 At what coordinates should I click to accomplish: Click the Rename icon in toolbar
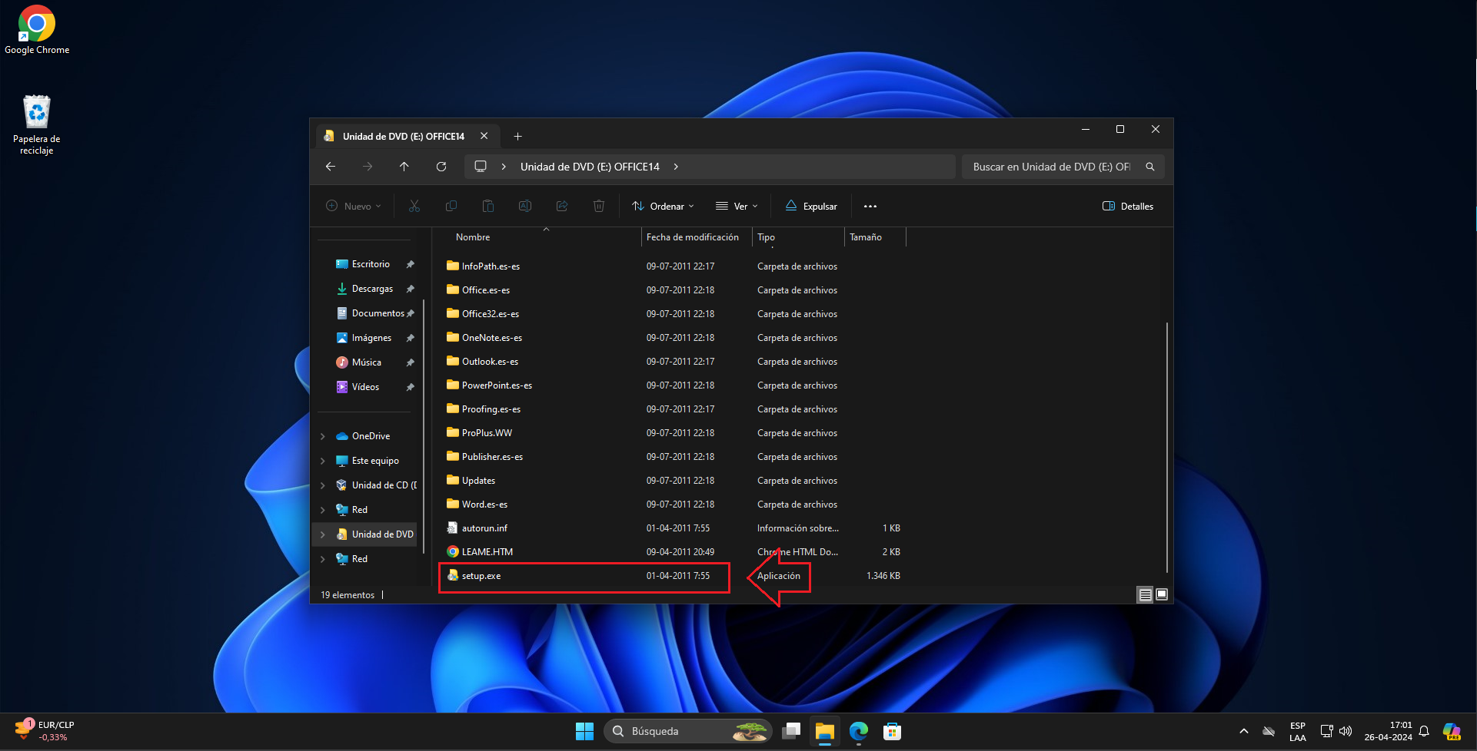(x=525, y=206)
